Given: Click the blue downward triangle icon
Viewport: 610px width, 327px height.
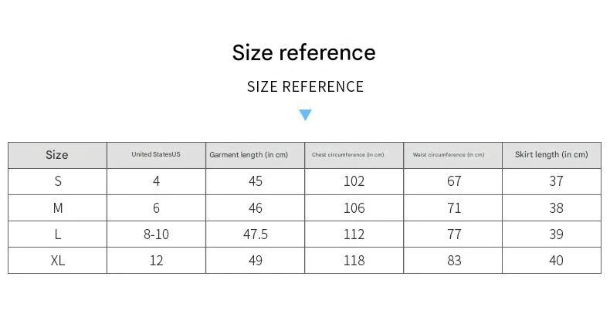Looking at the screenshot, I should (x=305, y=115).
